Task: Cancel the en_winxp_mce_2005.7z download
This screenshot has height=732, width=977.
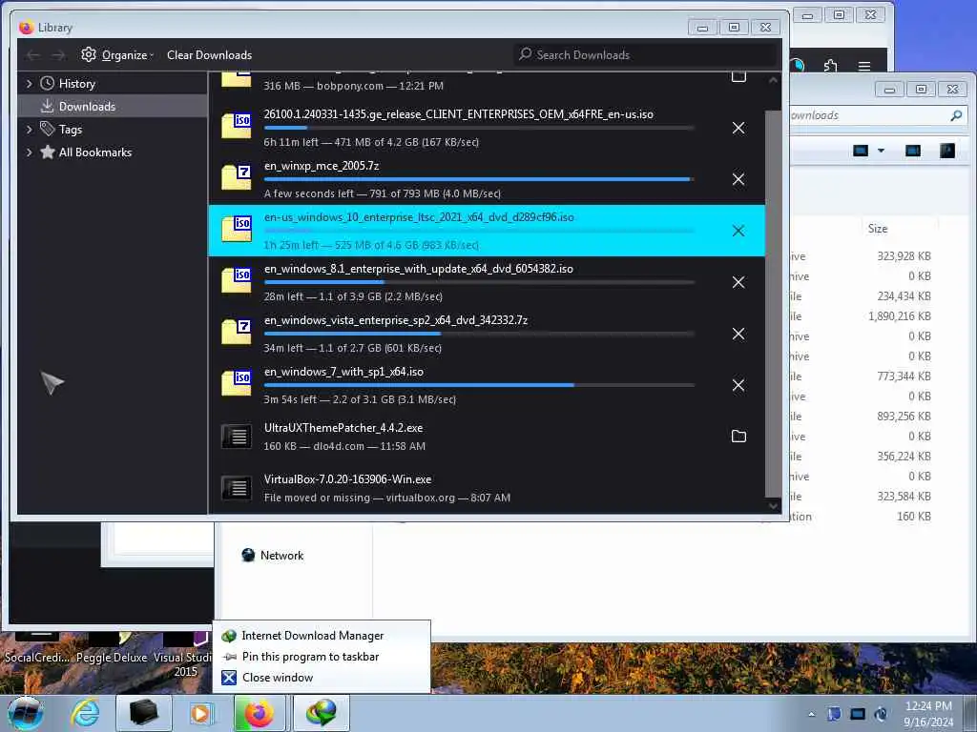Action: tap(738, 179)
